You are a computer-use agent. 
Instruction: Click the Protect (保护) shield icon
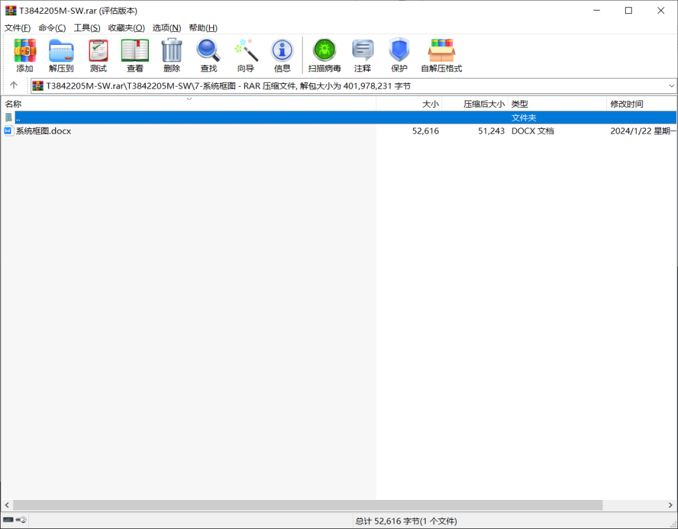tap(399, 56)
